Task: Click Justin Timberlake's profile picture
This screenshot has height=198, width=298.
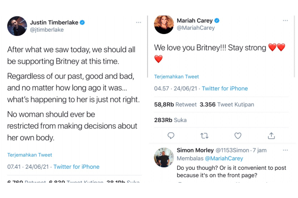Action: [x=17, y=26]
